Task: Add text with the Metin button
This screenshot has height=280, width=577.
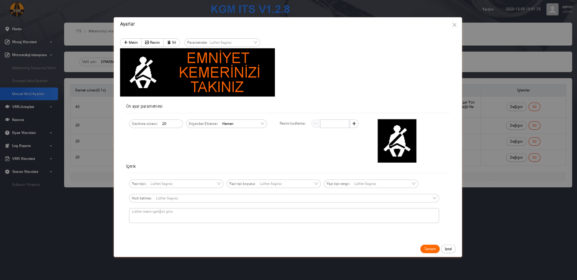Action: (131, 42)
